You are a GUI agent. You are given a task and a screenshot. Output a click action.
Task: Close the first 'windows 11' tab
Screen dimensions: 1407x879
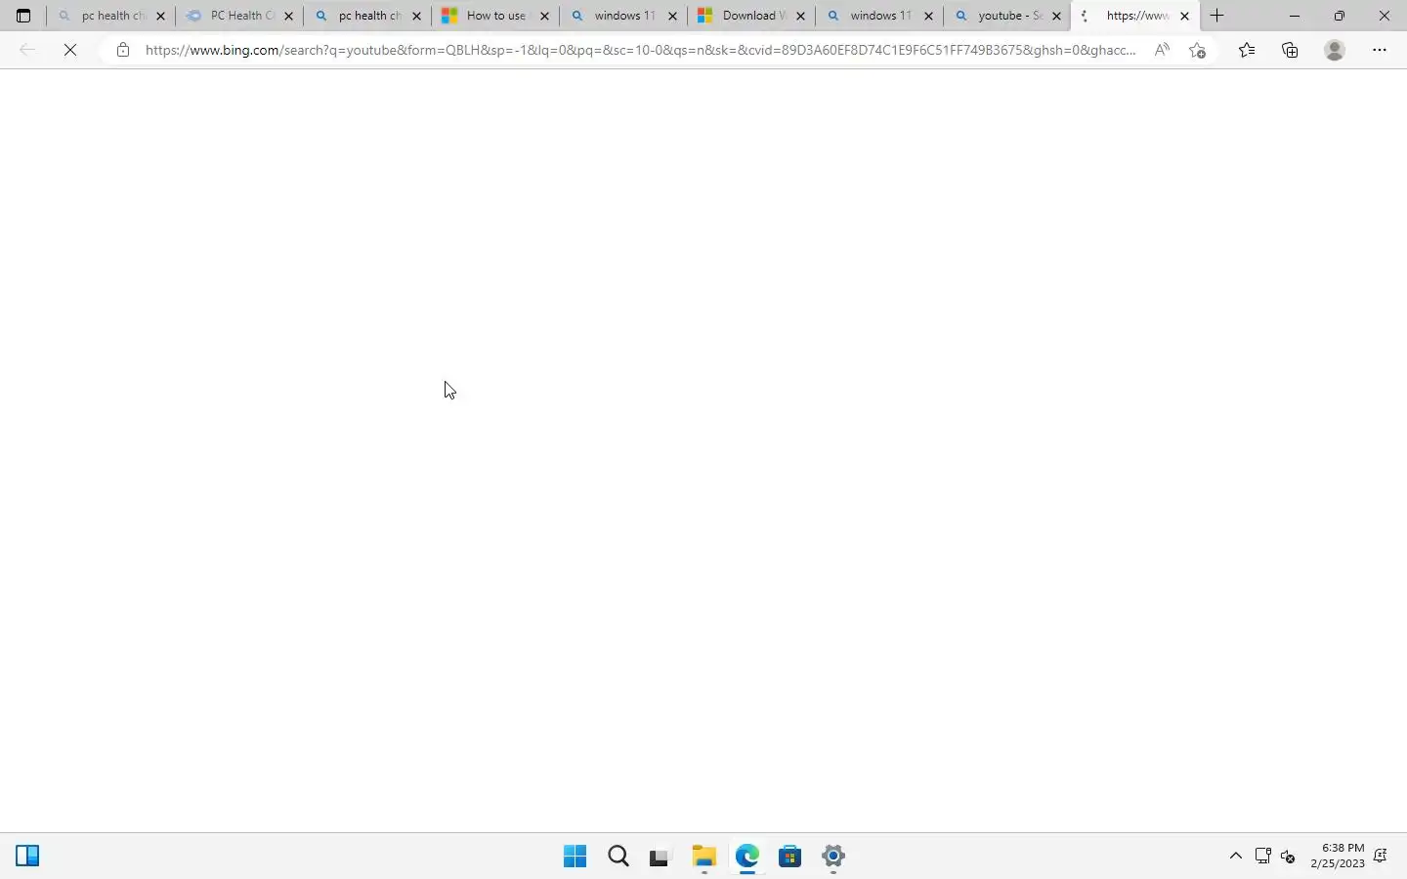click(x=672, y=16)
